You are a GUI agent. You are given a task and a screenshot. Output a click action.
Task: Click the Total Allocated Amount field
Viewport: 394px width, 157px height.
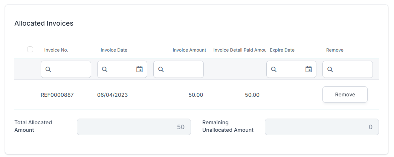[134, 127]
